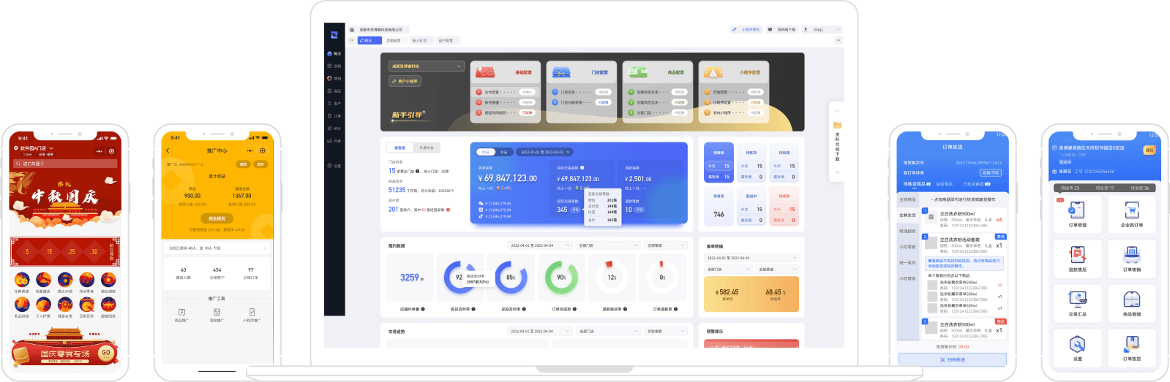
Task: Open 概况 overview in the desktop sidebar
Action: click(x=334, y=53)
